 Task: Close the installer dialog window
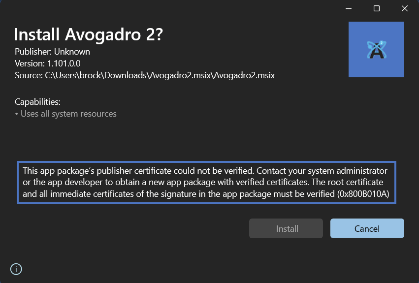click(405, 8)
